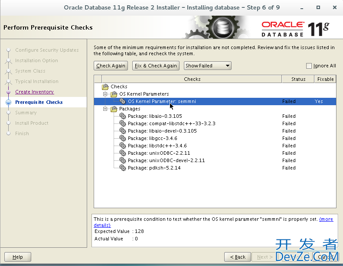Open the Show Failed dropdown
The width and height of the screenshot is (343, 266).
point(207,66)
